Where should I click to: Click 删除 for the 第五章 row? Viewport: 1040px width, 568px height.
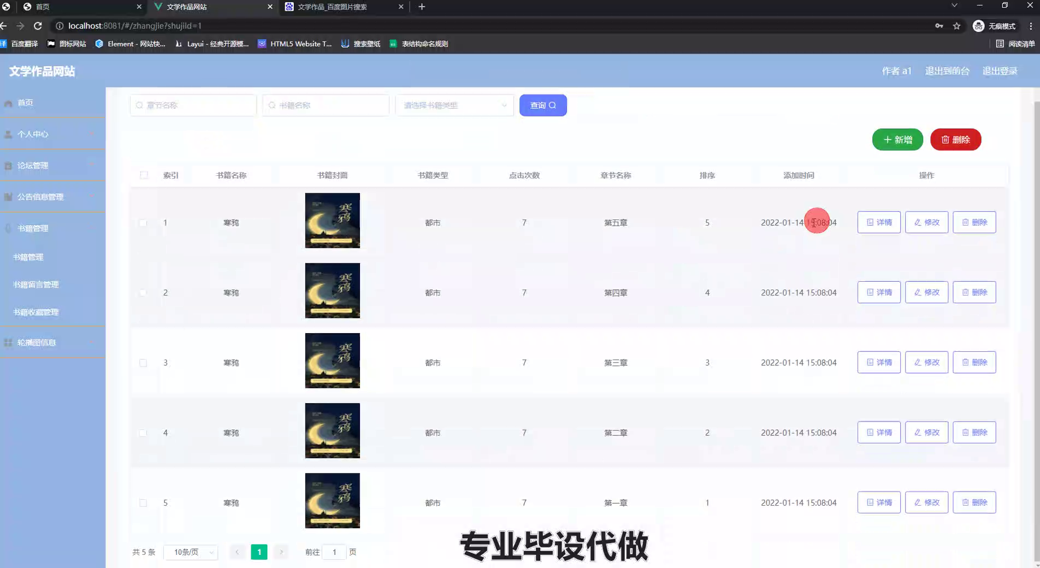coord(974,222)
